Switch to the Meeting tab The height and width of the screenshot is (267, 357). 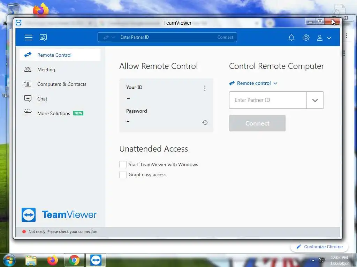[x=46, y=70]
